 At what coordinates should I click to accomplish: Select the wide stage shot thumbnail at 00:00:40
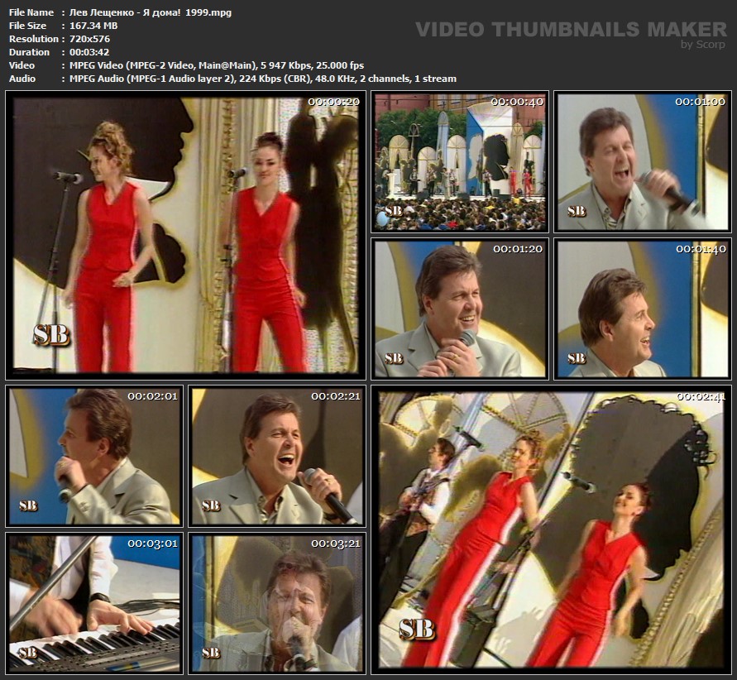460,161
